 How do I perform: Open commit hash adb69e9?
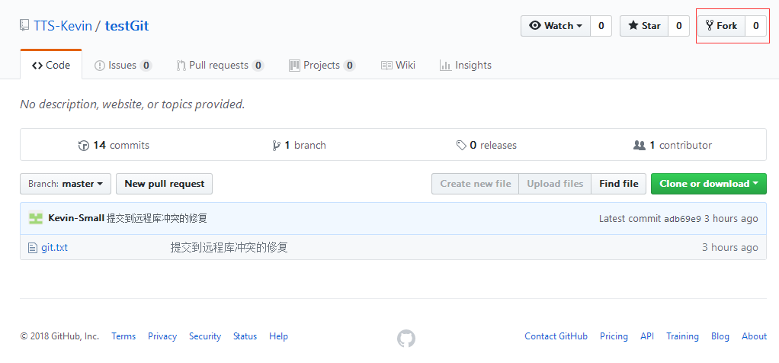coord(683,219)
